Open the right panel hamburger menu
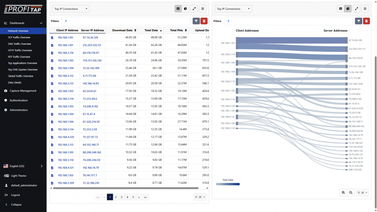 365,9
